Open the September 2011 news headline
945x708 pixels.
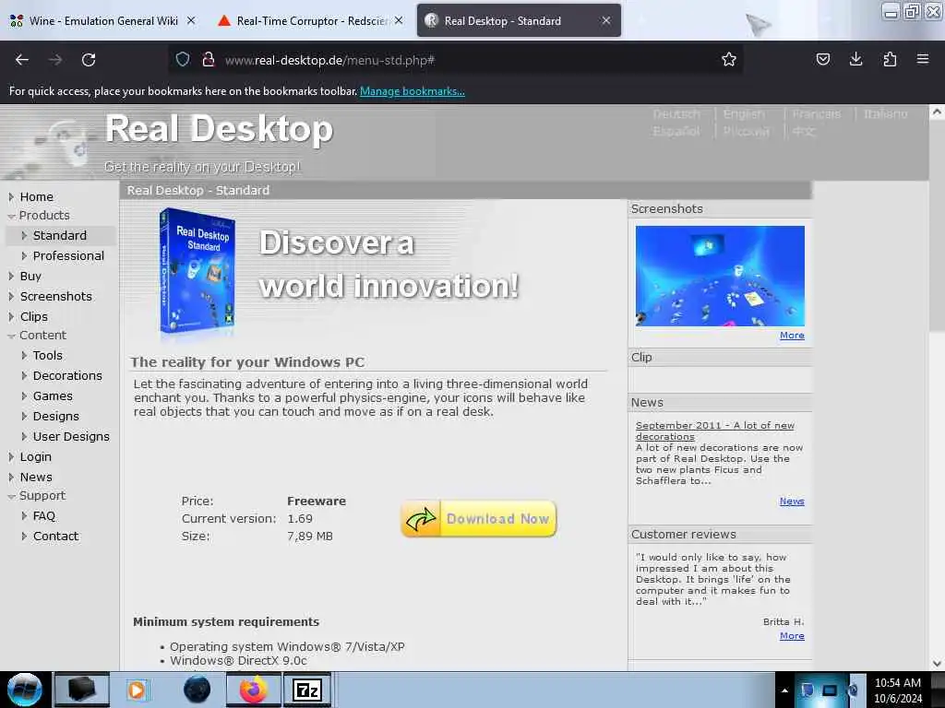(x=715, y=431)
